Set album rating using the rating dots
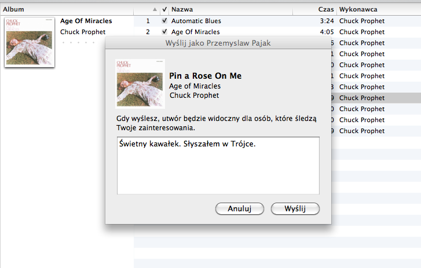Screen dimensions: 421x268 (78, 42)
